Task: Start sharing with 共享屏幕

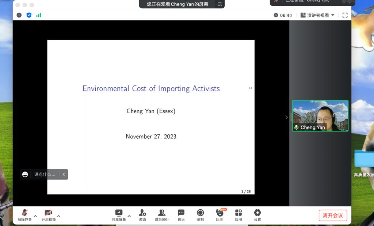Action: [119, 215]
